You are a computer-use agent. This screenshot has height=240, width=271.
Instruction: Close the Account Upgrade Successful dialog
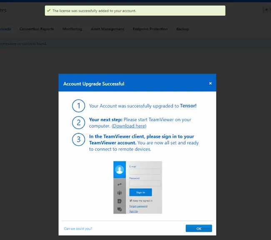[x=210, y=83]
